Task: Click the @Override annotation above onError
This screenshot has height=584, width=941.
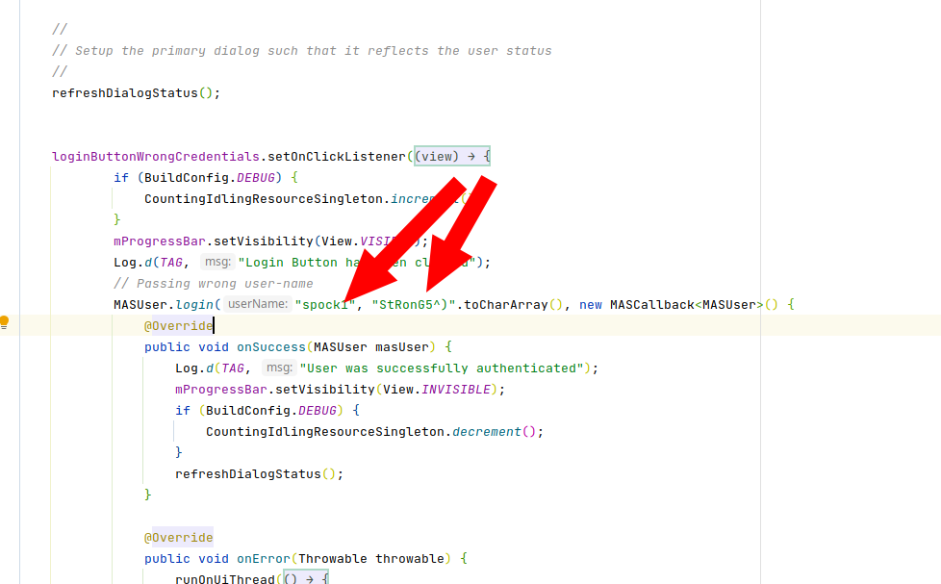Action: tap(178, 538)
